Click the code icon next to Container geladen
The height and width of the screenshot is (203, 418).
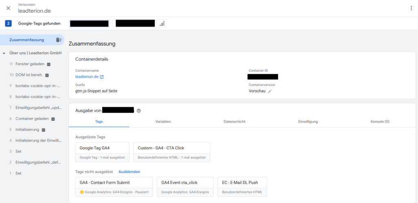pos(53,119)
